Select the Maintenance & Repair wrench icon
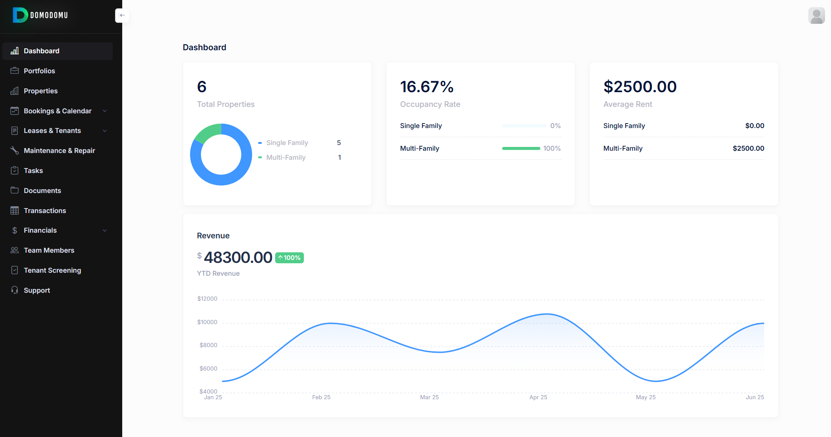This screenshot has height=437, width=831. pos(14,150)
